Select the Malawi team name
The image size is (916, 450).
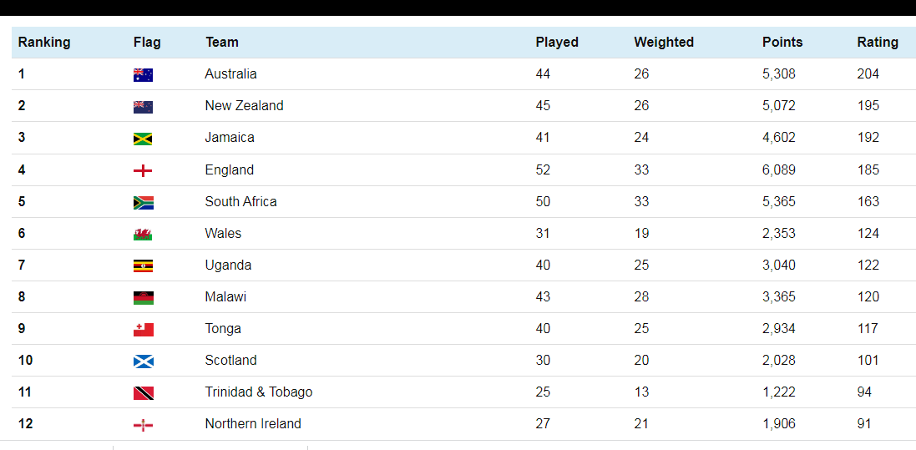[x=225, y=297]
